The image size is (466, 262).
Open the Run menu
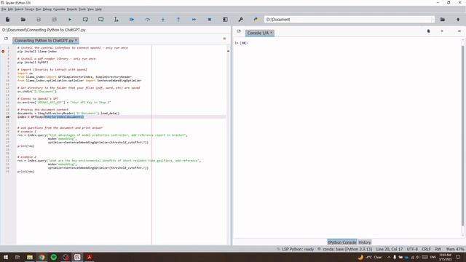pos(39,9)
